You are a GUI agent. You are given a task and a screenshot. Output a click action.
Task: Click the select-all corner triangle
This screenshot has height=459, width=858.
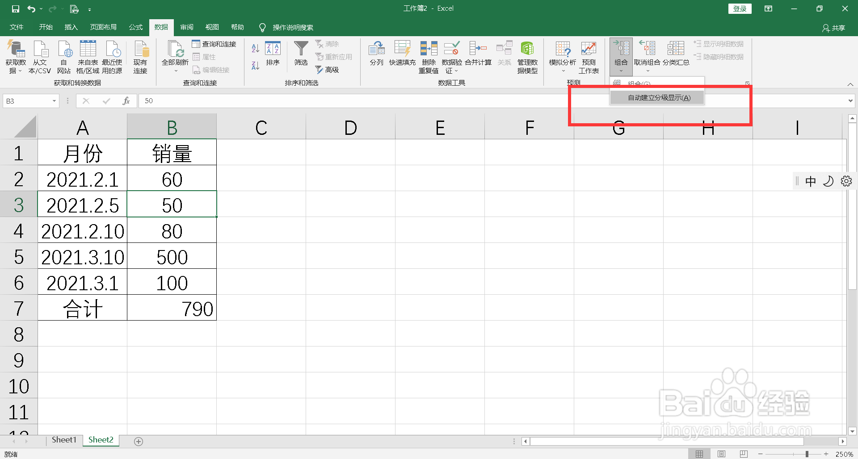pos(25,127)
